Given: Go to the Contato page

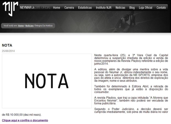Looking at the screenshot, I should pos(161,8).
